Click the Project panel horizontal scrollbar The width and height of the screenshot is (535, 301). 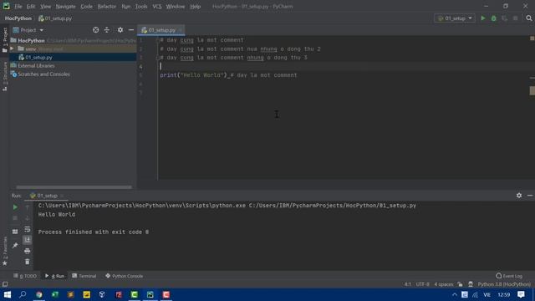[74, 187]
